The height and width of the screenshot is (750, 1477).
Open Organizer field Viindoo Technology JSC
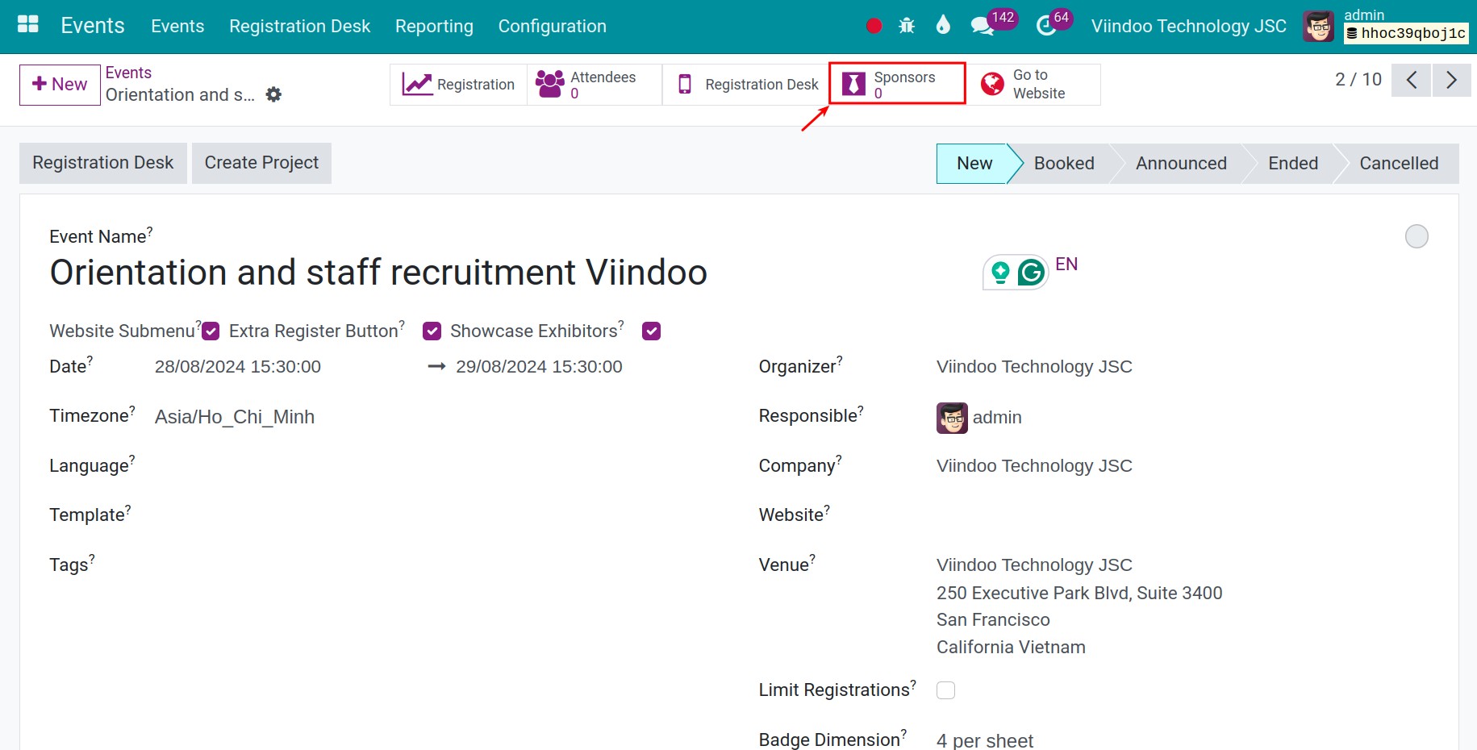coord(1034,367)
